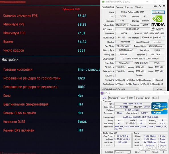The height and width of the screenshot is (154, 169).
Task: Open the CPU-Z Socket #1 selection dropdown
Action: (x=122, y=152)
